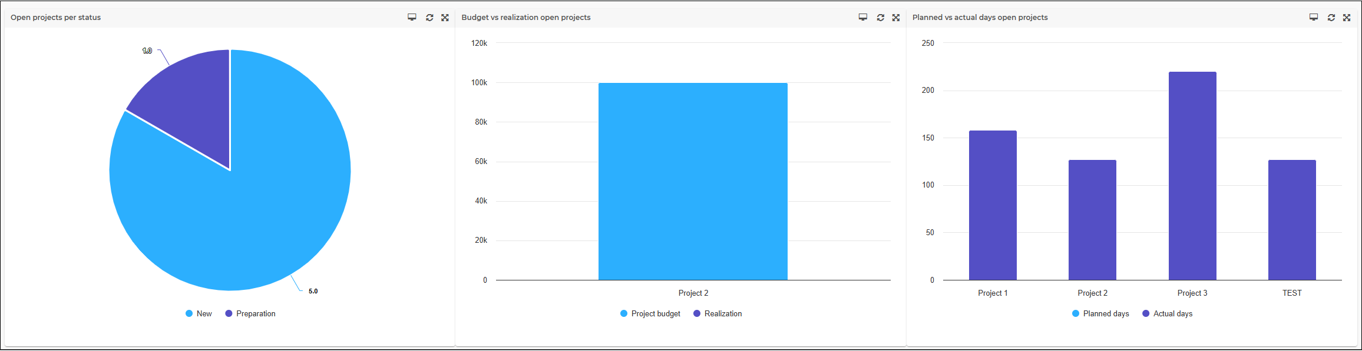
Task: Click the Project 1 axis label
Action: 993,293
